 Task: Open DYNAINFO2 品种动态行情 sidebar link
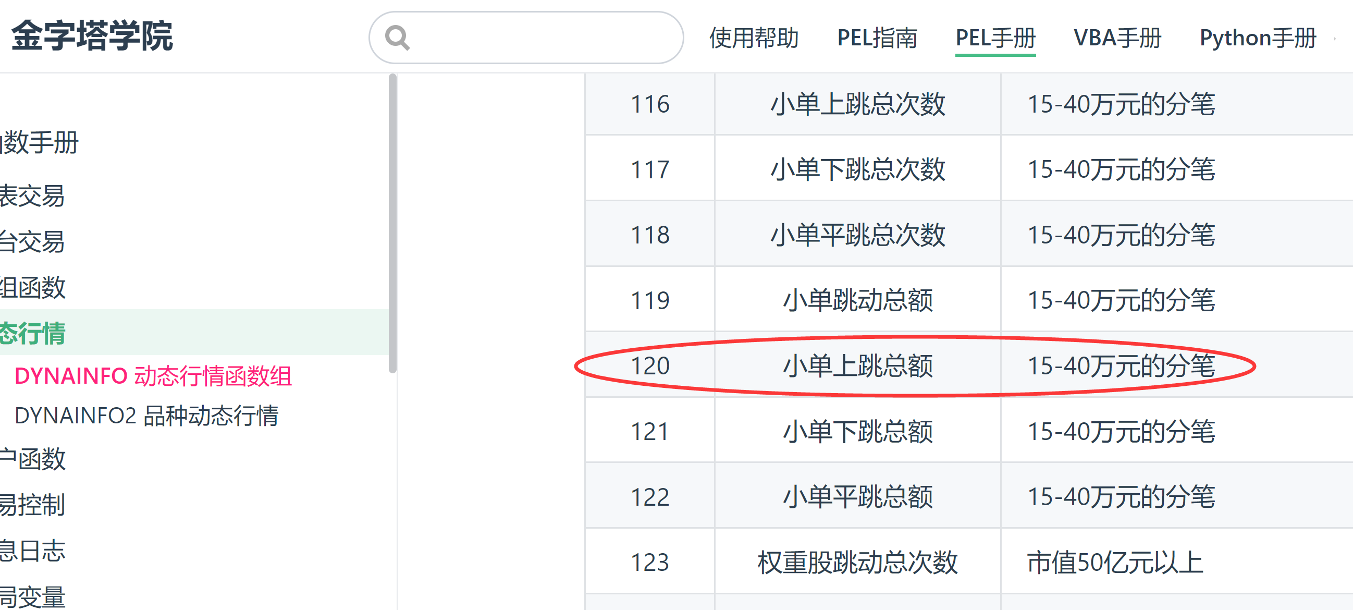pyautogui.click(x=146, y=416)
